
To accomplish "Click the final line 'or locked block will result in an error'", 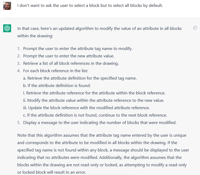I will pos(52,172).
